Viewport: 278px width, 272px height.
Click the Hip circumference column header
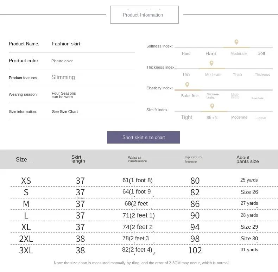(193, 159)
